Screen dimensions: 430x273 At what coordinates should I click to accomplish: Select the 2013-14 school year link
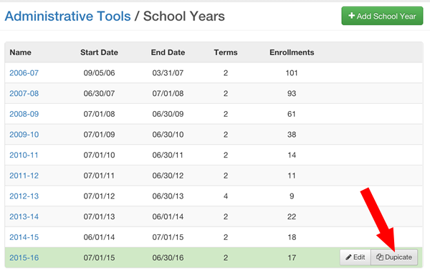tap(24, 217)
